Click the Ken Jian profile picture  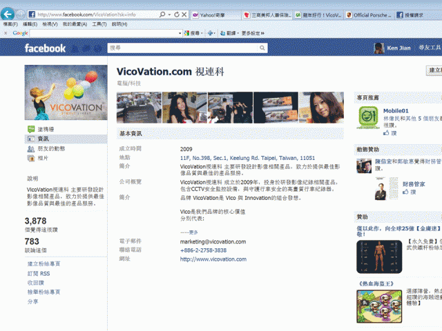[x=379, y=48]
